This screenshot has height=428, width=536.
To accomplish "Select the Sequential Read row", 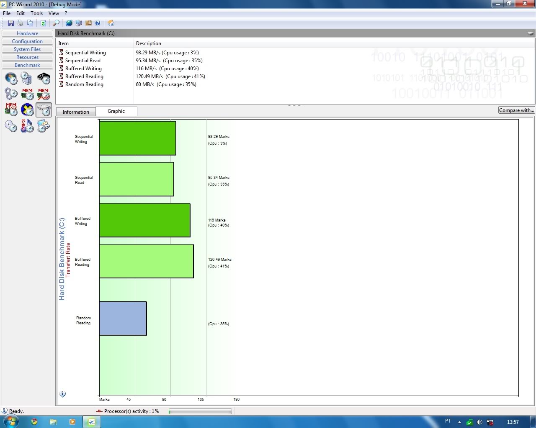I will point(295,61).
